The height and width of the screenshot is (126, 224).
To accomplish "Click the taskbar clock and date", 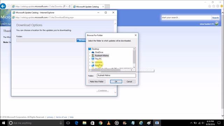I will point(210,123).
